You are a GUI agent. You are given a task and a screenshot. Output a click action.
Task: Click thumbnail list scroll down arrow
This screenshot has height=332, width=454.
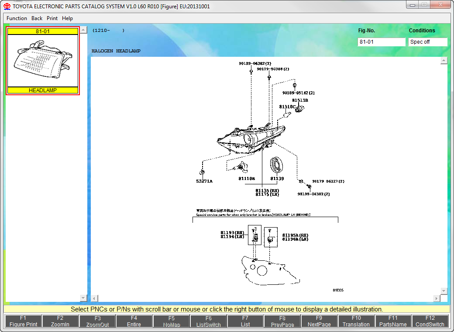pyautogui.click(x=83, y=298)
